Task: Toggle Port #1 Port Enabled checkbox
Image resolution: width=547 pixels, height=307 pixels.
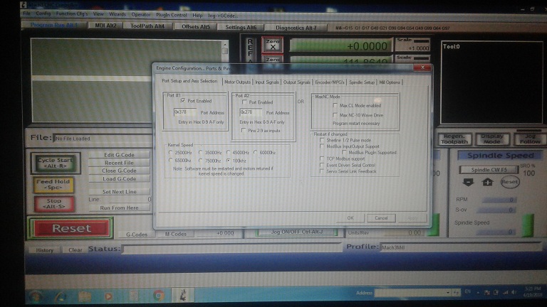Action: [x=183, y=102]
